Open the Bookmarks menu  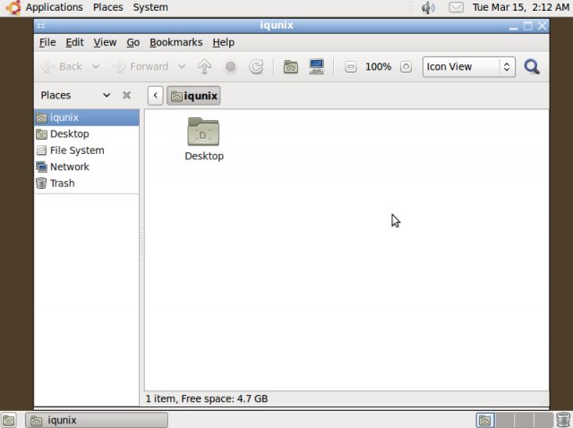[x=175, y=42]
